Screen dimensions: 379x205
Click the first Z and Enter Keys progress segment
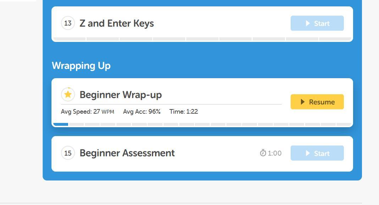click(x=70, y=39)
